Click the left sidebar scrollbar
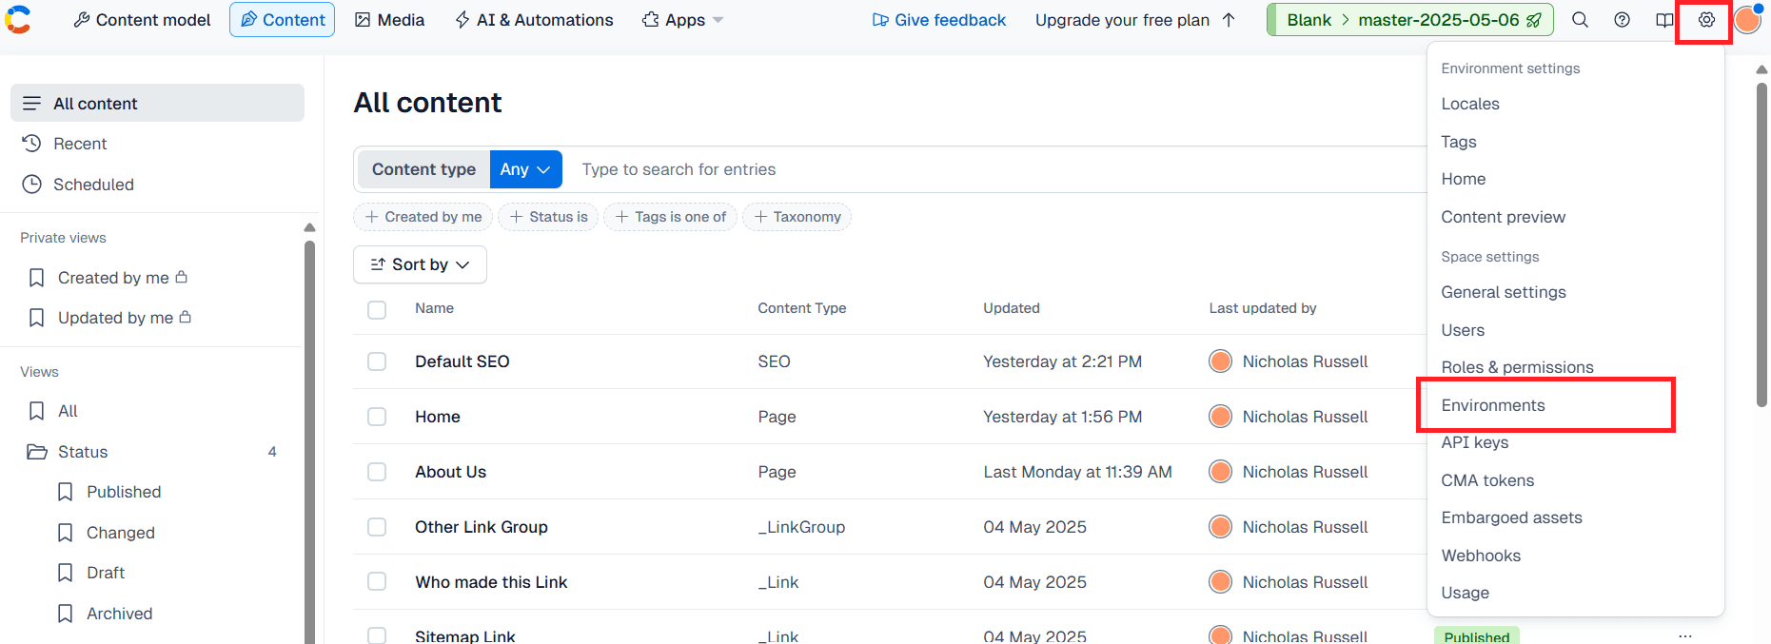The width and height of the screenshot is (1771, 644). click(309, 428)
